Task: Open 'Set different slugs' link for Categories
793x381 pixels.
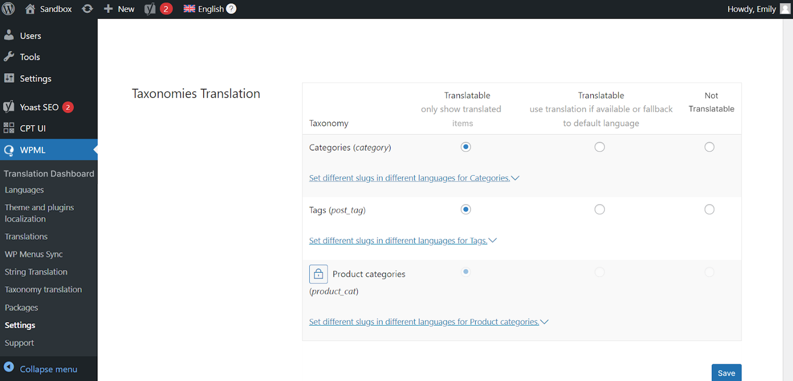Action: pos(409,178)
